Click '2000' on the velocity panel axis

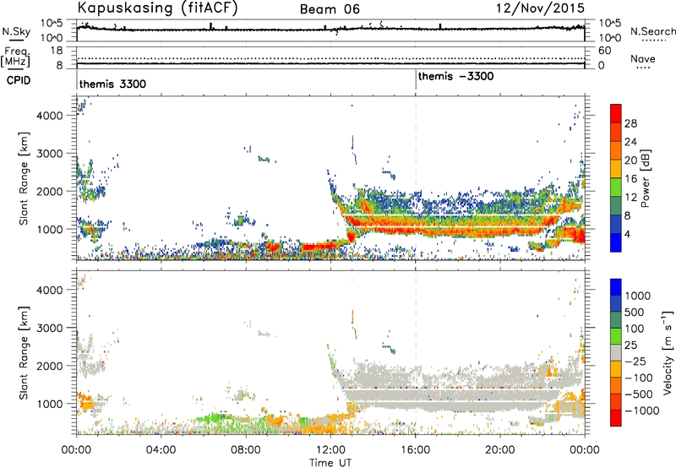pos(50,366)
